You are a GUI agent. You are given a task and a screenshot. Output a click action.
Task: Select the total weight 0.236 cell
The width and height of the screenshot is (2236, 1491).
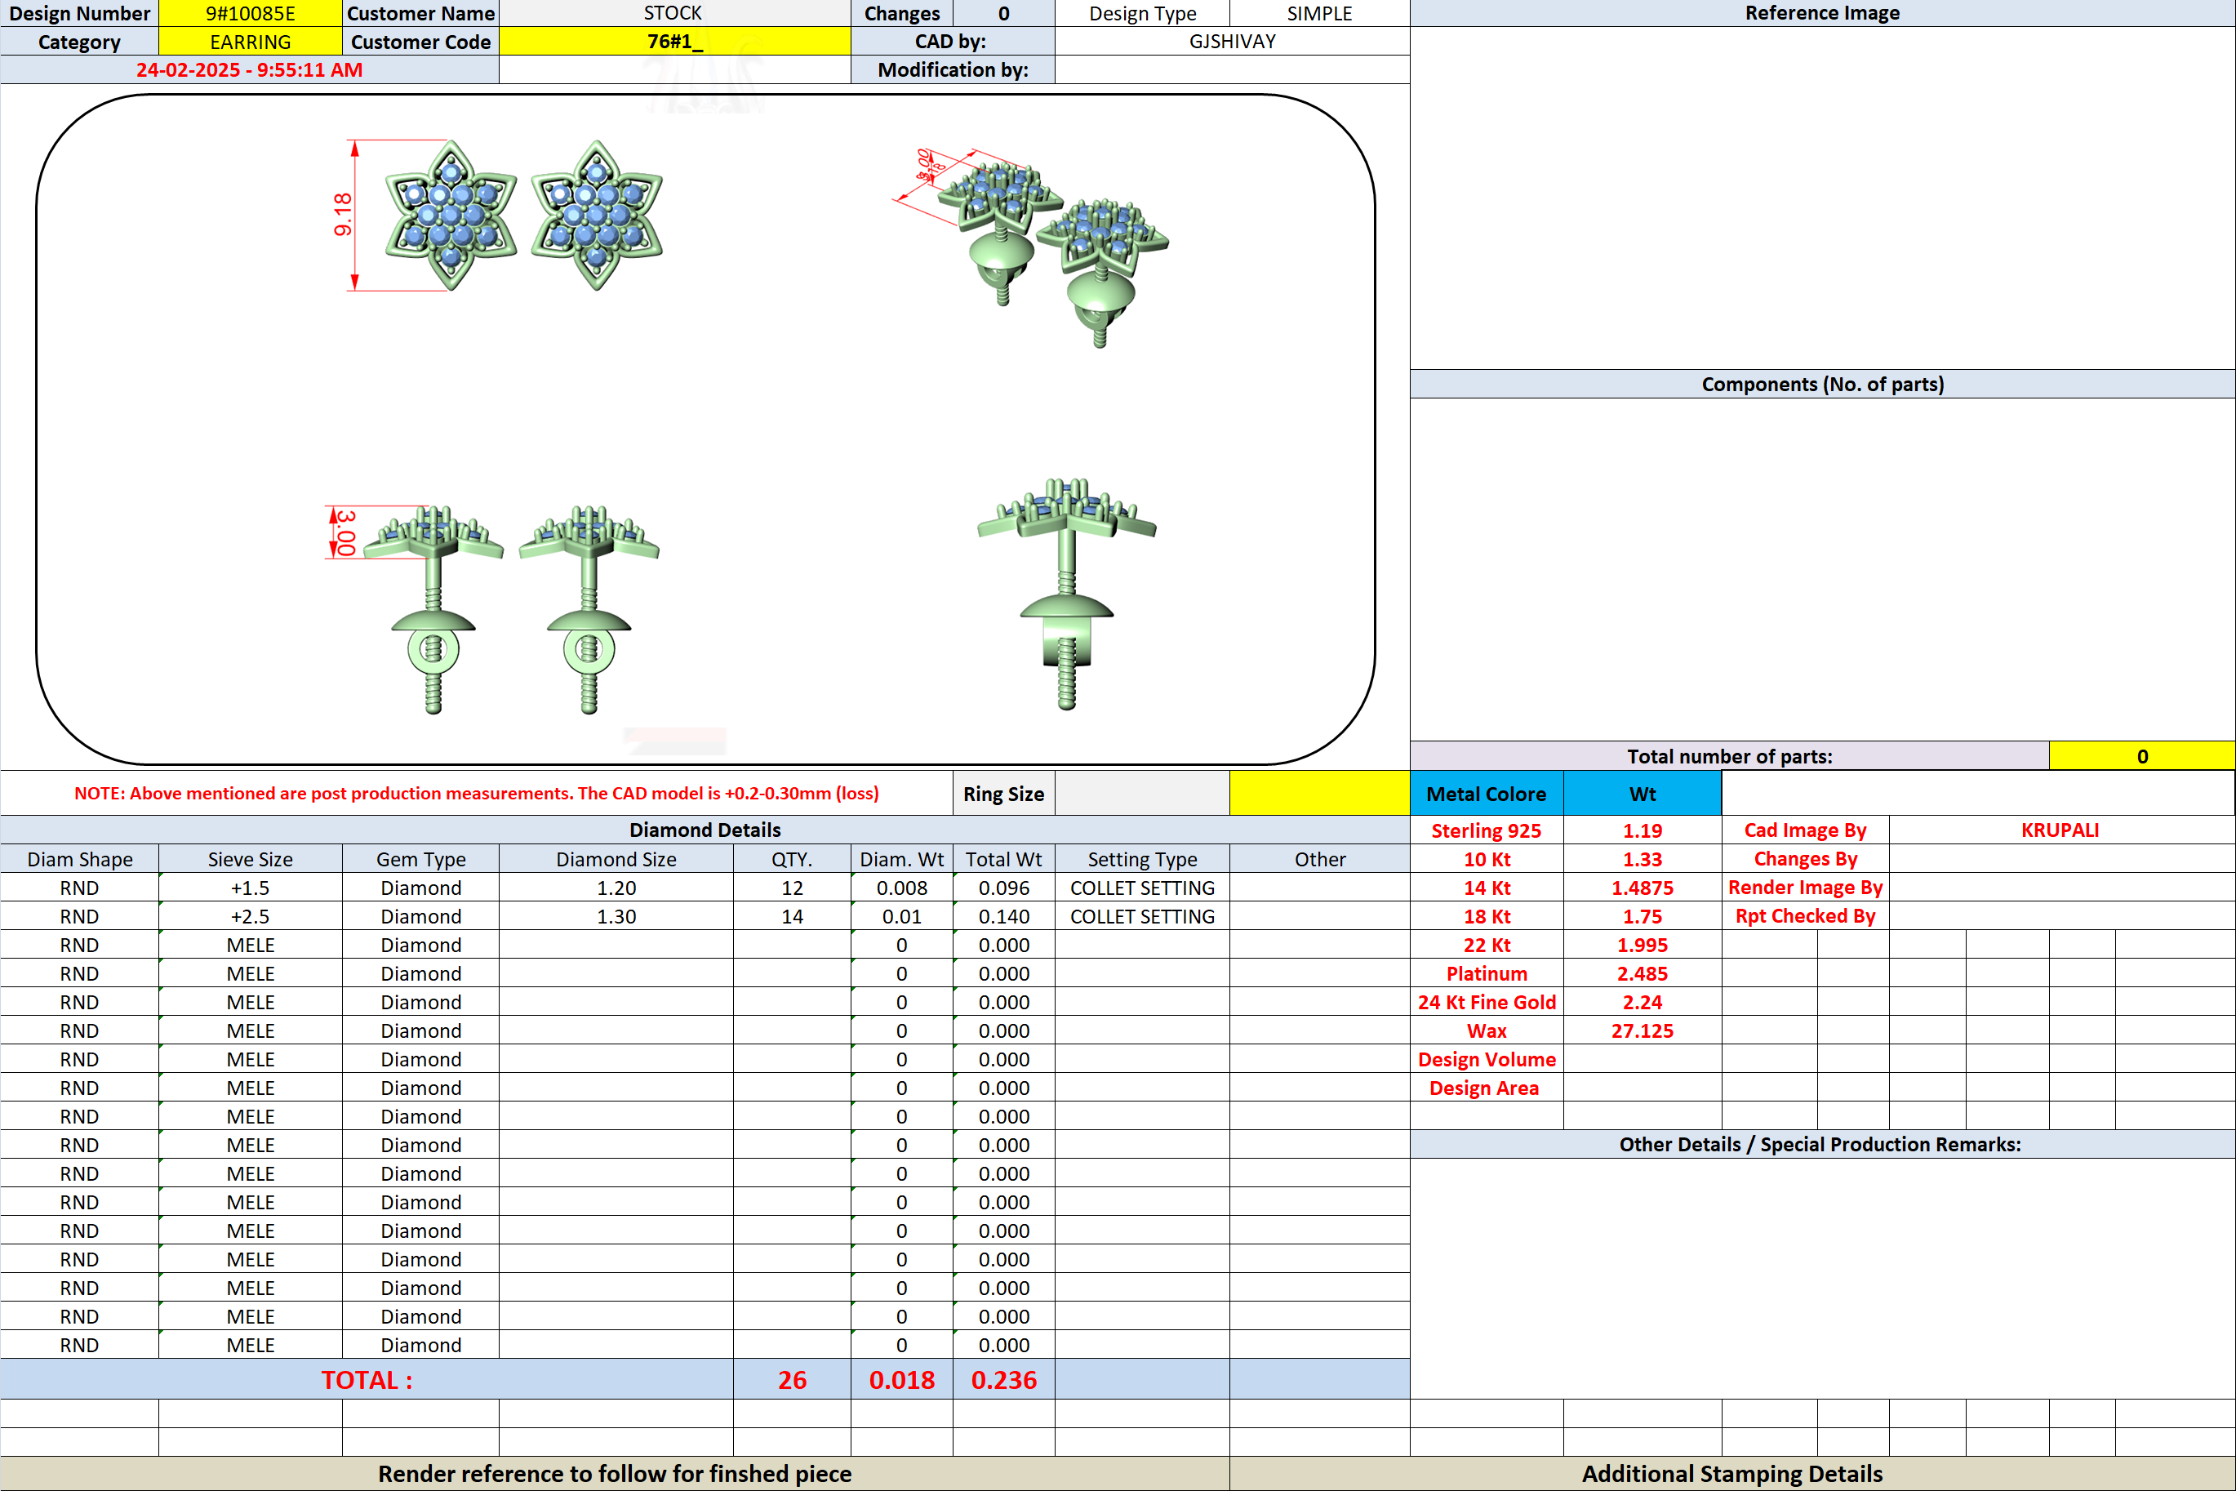tap(1003, 1379)
